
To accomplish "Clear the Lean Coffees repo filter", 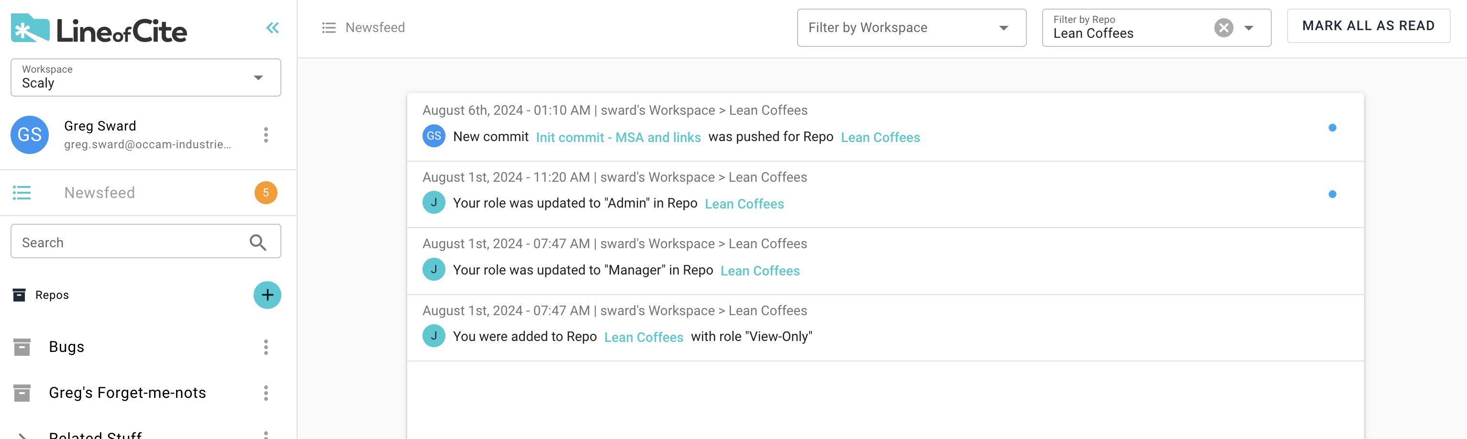I will tap(1223, 28).
